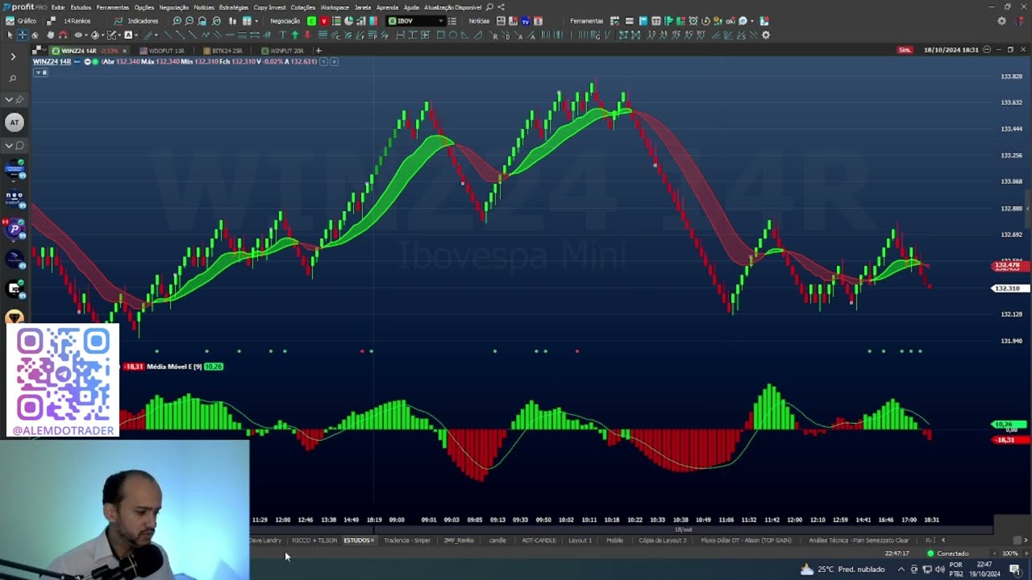Open the TV icon in toolbar
Viewport: 1032px width, 580px height.
[x=526, y=21]
